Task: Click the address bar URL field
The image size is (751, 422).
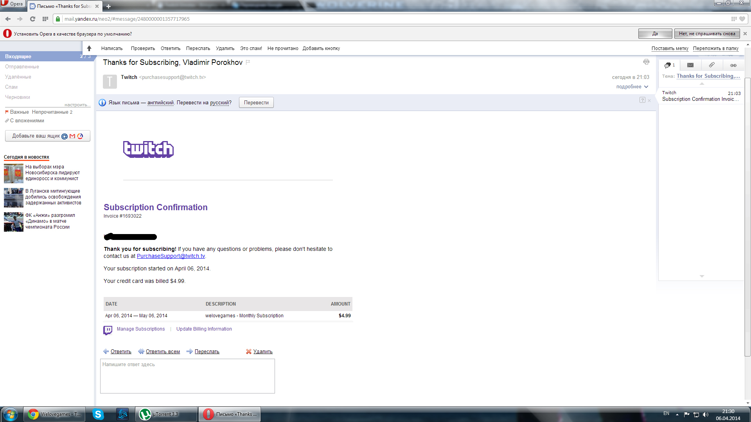Action: [x=395, y=19]
